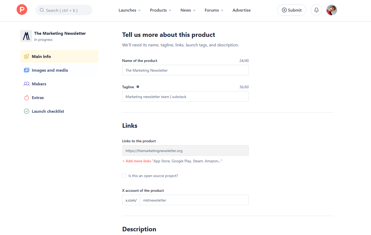
Task: Open the Advertise page
Action: coord(242,10)
